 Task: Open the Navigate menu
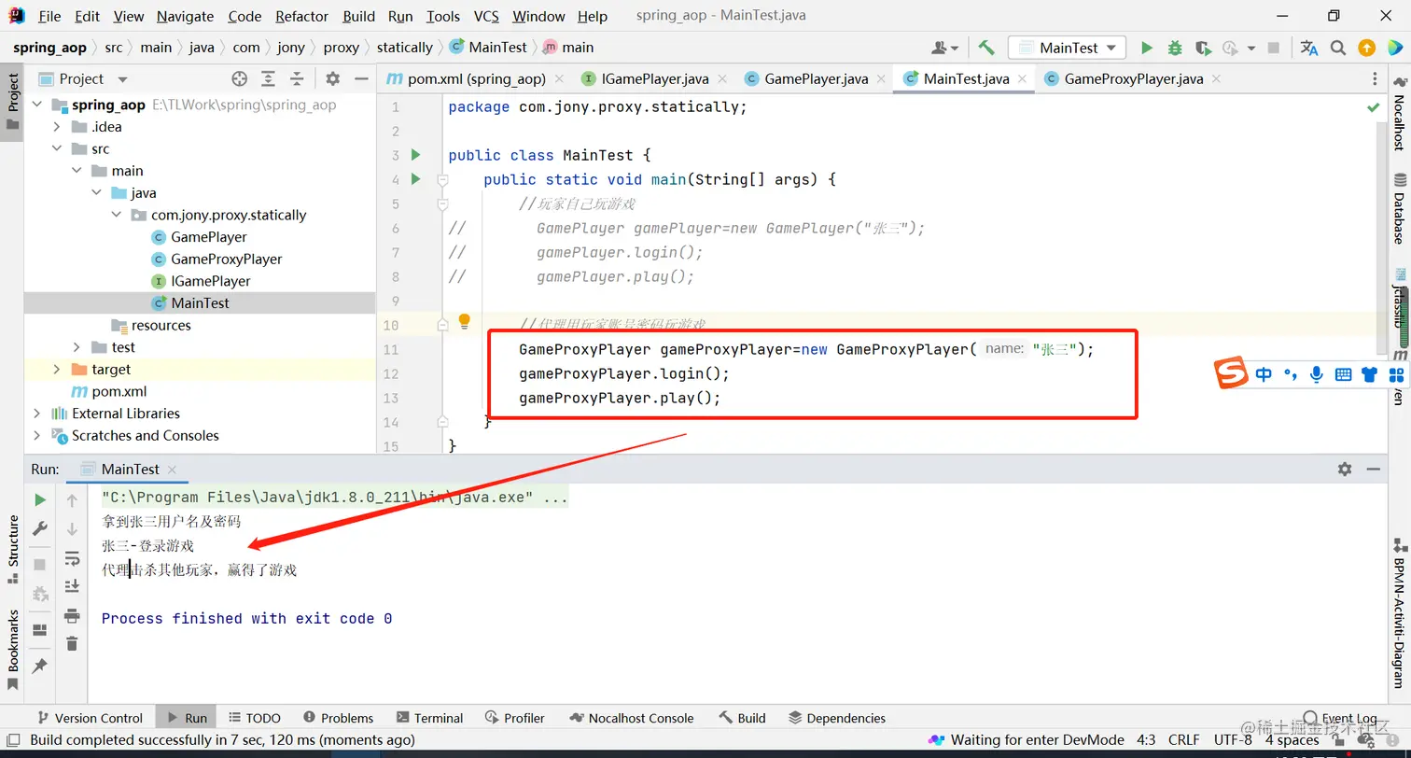pos(185,16)
